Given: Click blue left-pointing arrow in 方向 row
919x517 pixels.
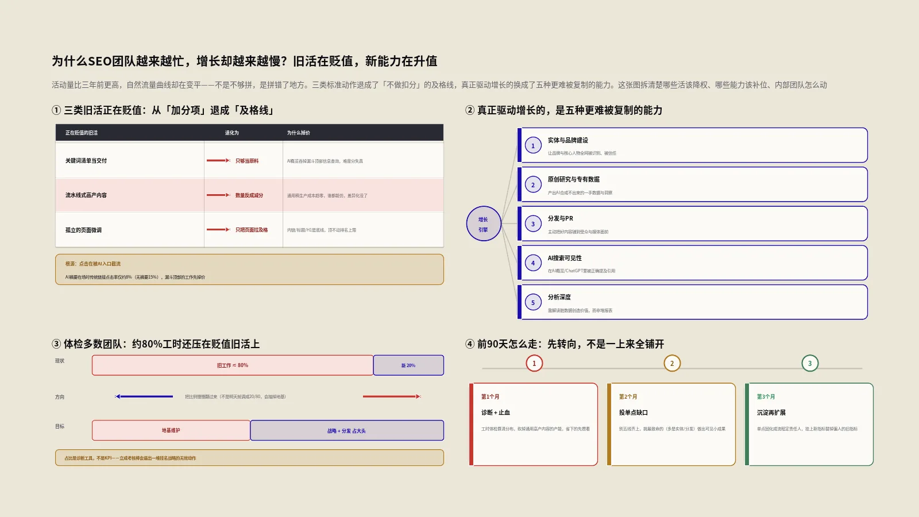Looking at the screenshot, I should coord(144,396).
